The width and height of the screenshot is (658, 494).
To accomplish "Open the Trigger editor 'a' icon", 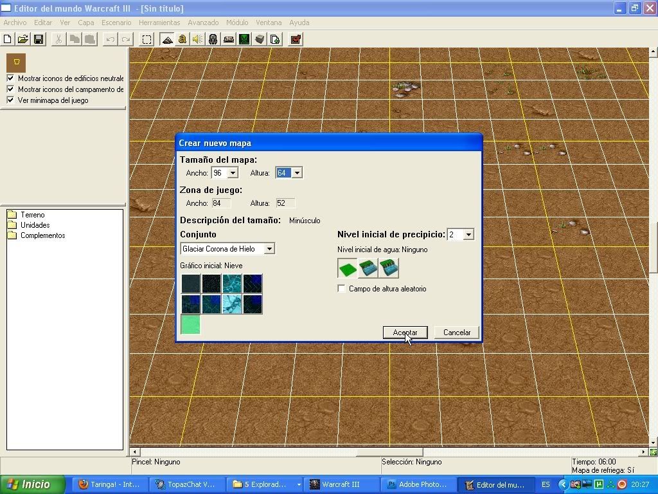I will [182, 39].
